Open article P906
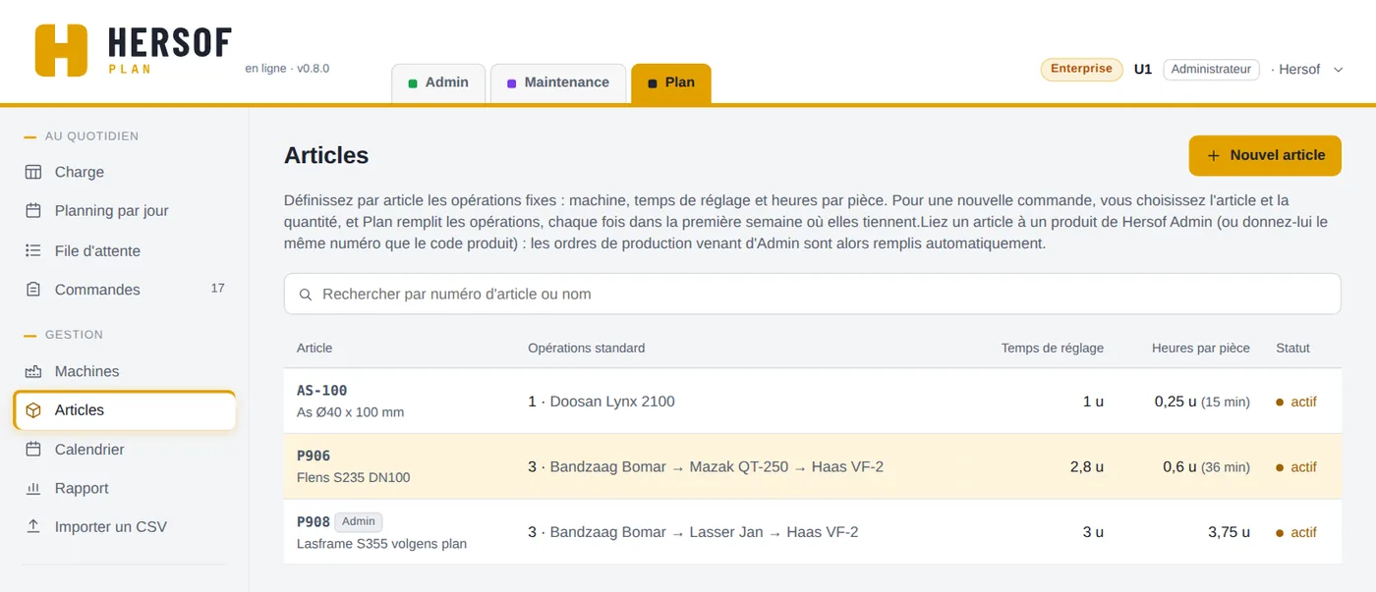 813,466
